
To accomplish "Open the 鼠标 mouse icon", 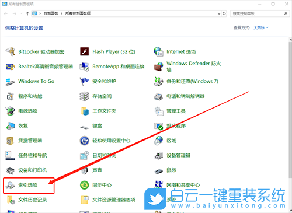I will [x=158, y=171].
